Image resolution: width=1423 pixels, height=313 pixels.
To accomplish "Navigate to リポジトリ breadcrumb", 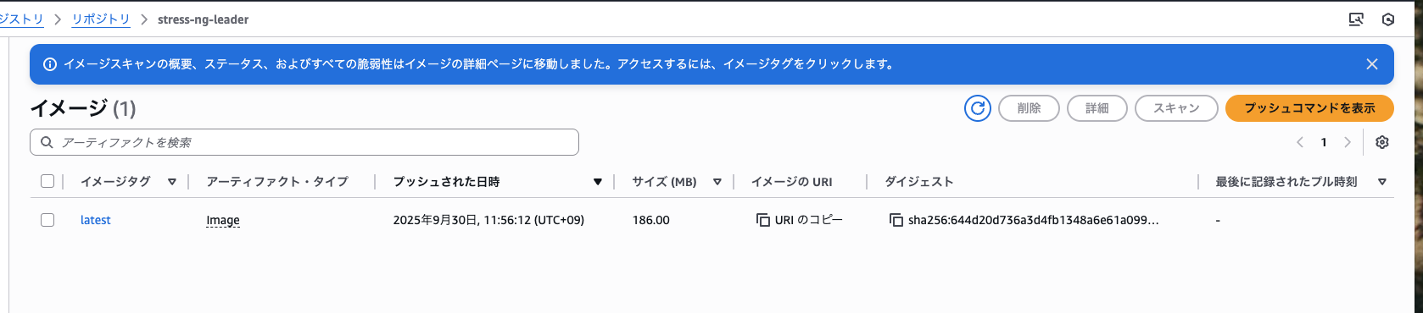I will click(x=101, y=19).
